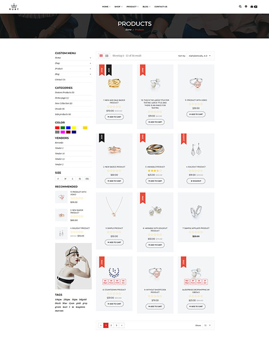
Task: Open the search magnifier icon in header
Action: pyautogui.click(x=240, y=6)
